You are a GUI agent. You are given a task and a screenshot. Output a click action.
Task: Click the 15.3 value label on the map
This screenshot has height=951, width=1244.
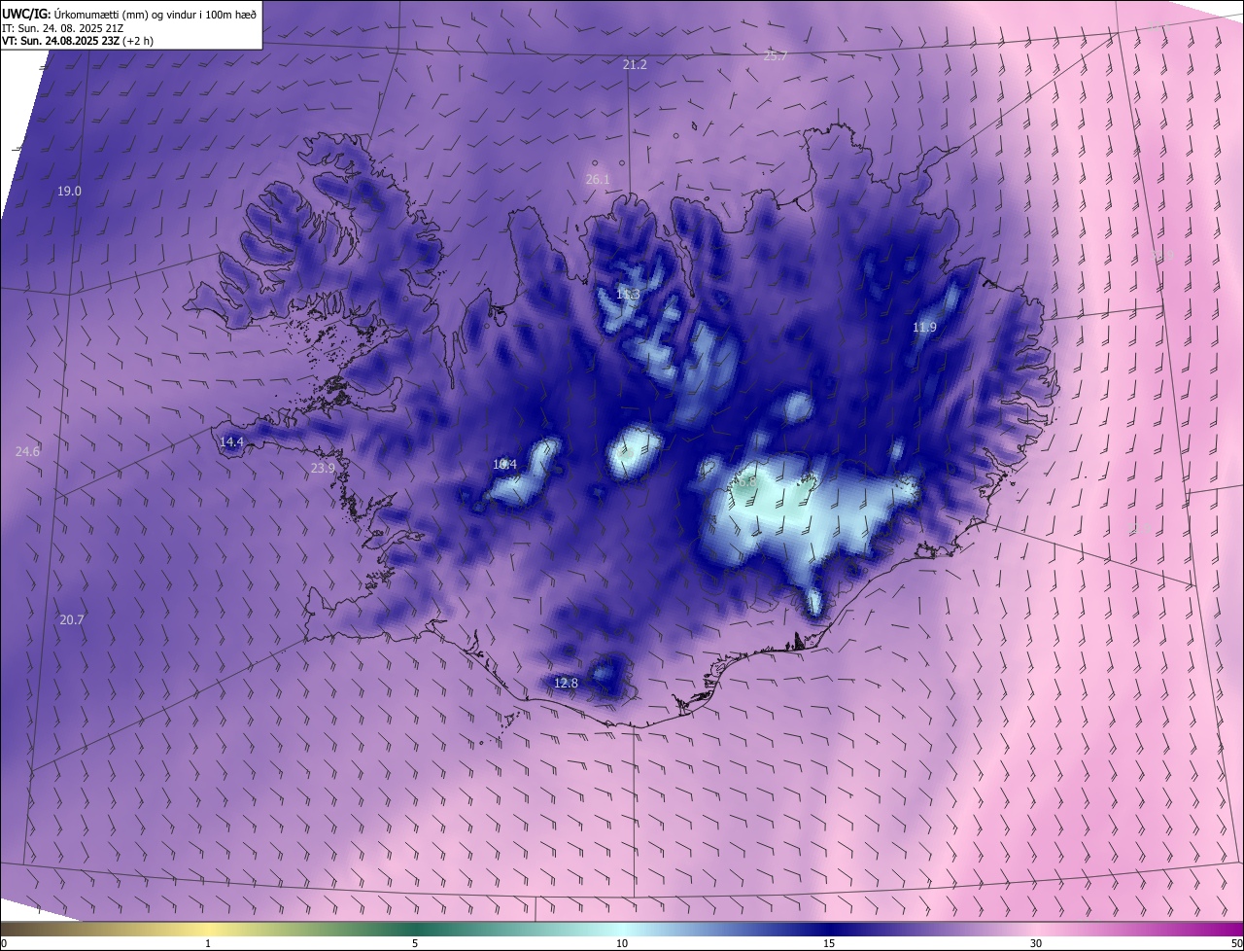628,295
